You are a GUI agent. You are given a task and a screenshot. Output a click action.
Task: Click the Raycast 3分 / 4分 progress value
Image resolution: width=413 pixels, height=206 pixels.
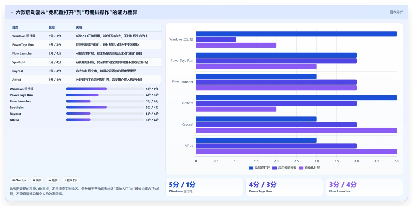(152, 114)
